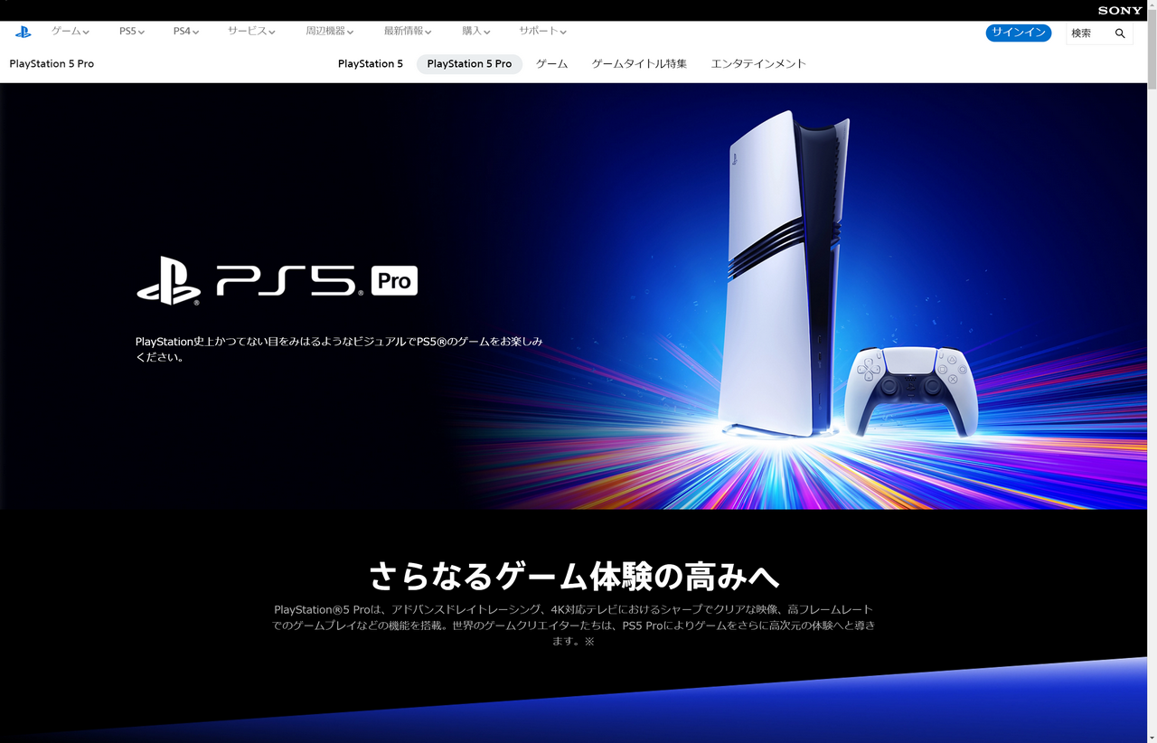Open the サポート dropdown
The image size is (1157, 743).
point(541,31)
